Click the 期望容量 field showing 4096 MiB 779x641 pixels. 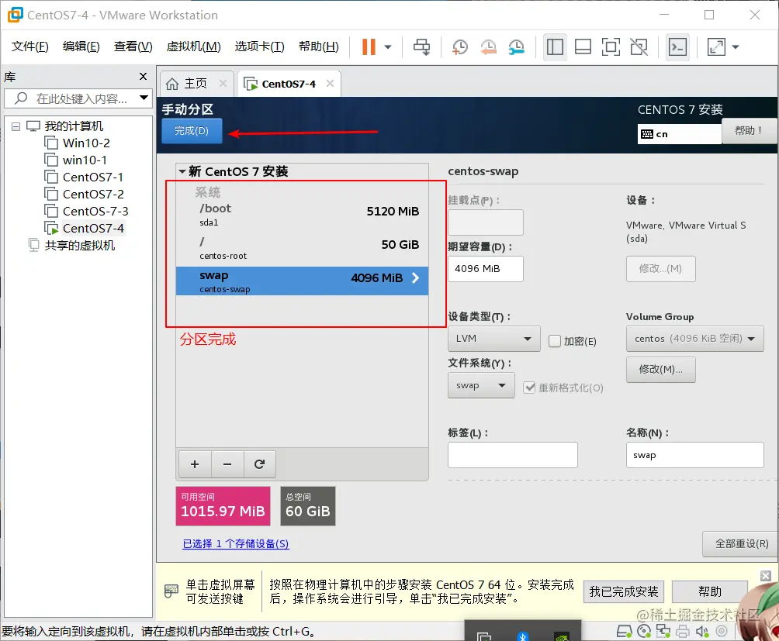(486, 269)
